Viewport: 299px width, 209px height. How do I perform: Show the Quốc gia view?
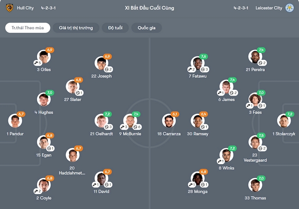coord(146,28)
